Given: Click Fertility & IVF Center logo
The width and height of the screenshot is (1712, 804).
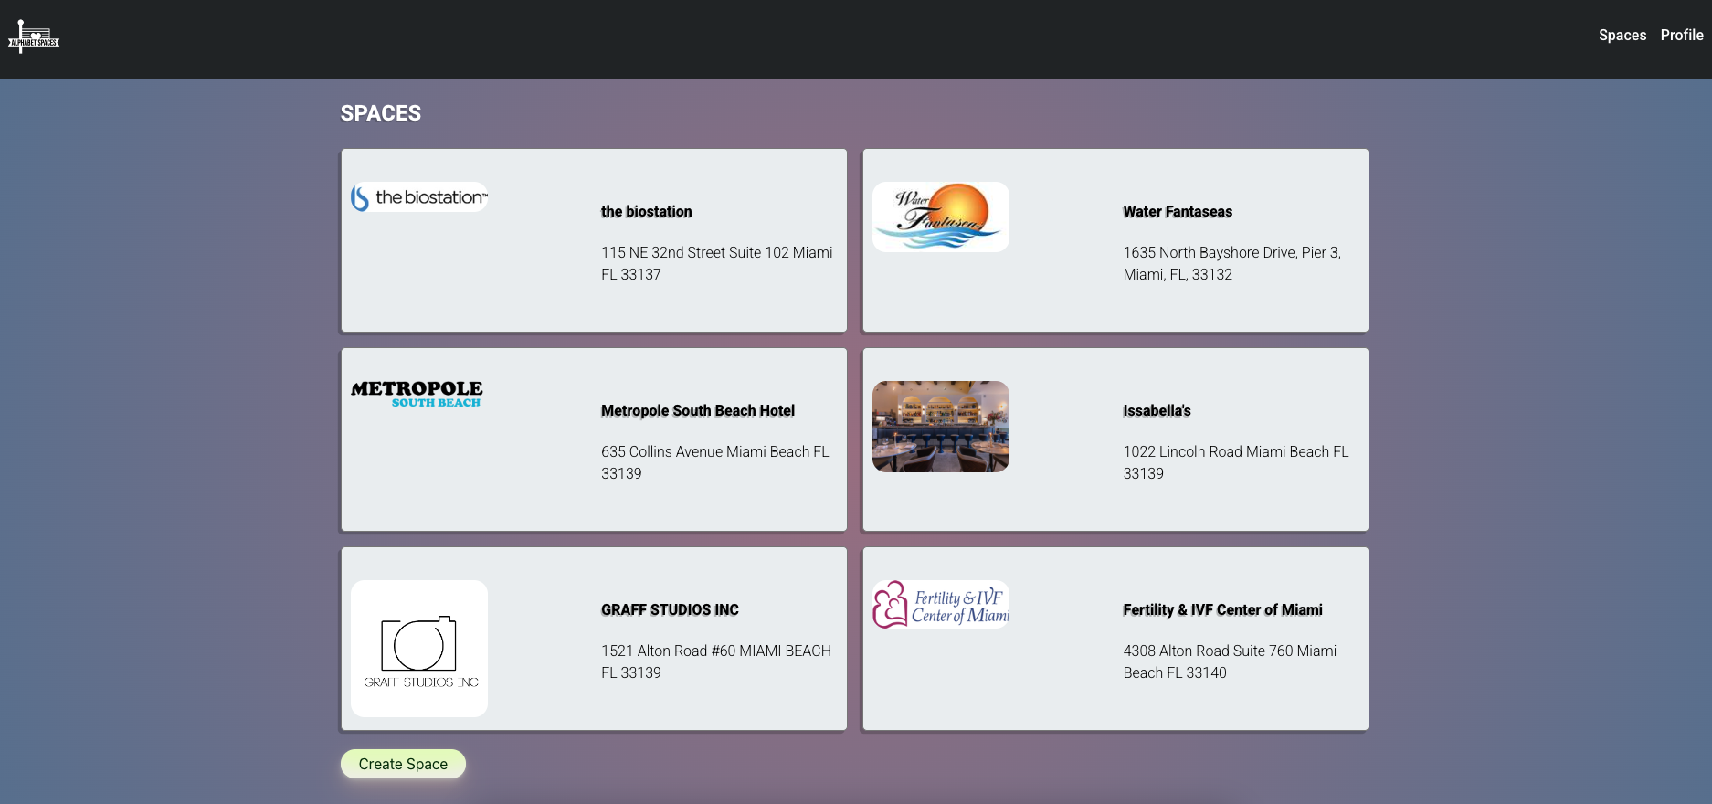Looking at the screenshot, I should tap(941, 605).
